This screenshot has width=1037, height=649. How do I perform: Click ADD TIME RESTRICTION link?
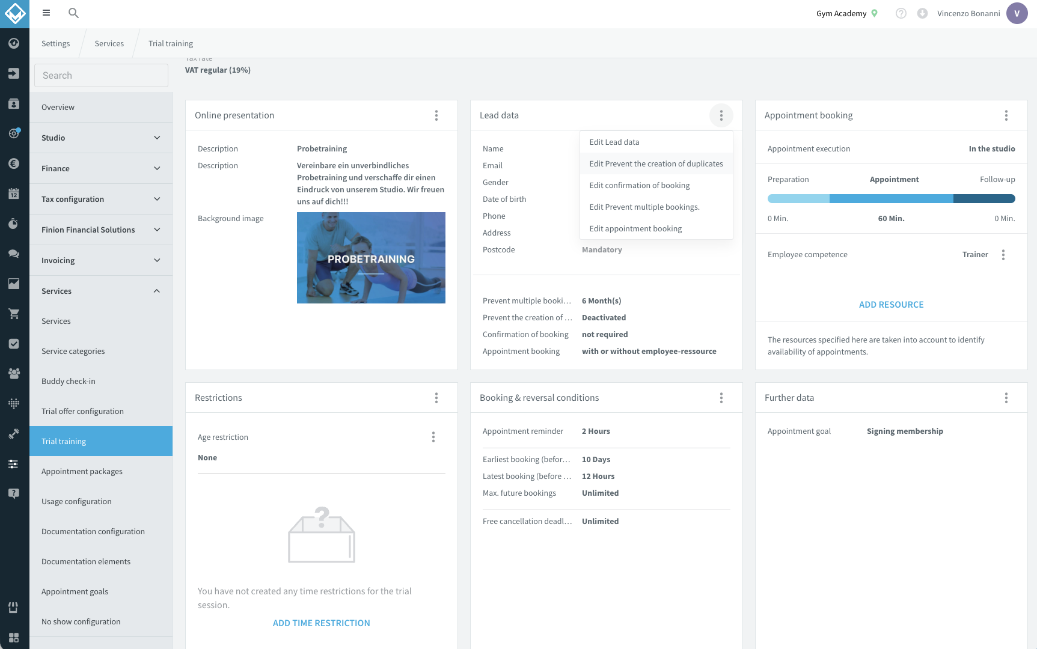pos(322,623)
